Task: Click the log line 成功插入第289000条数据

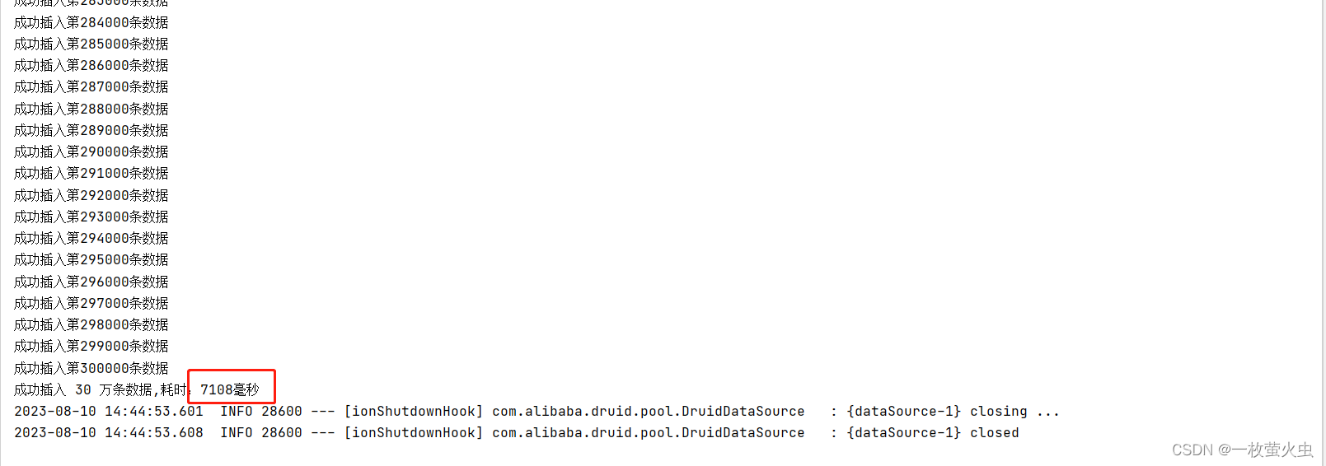Action: click(x=91, y=130)
